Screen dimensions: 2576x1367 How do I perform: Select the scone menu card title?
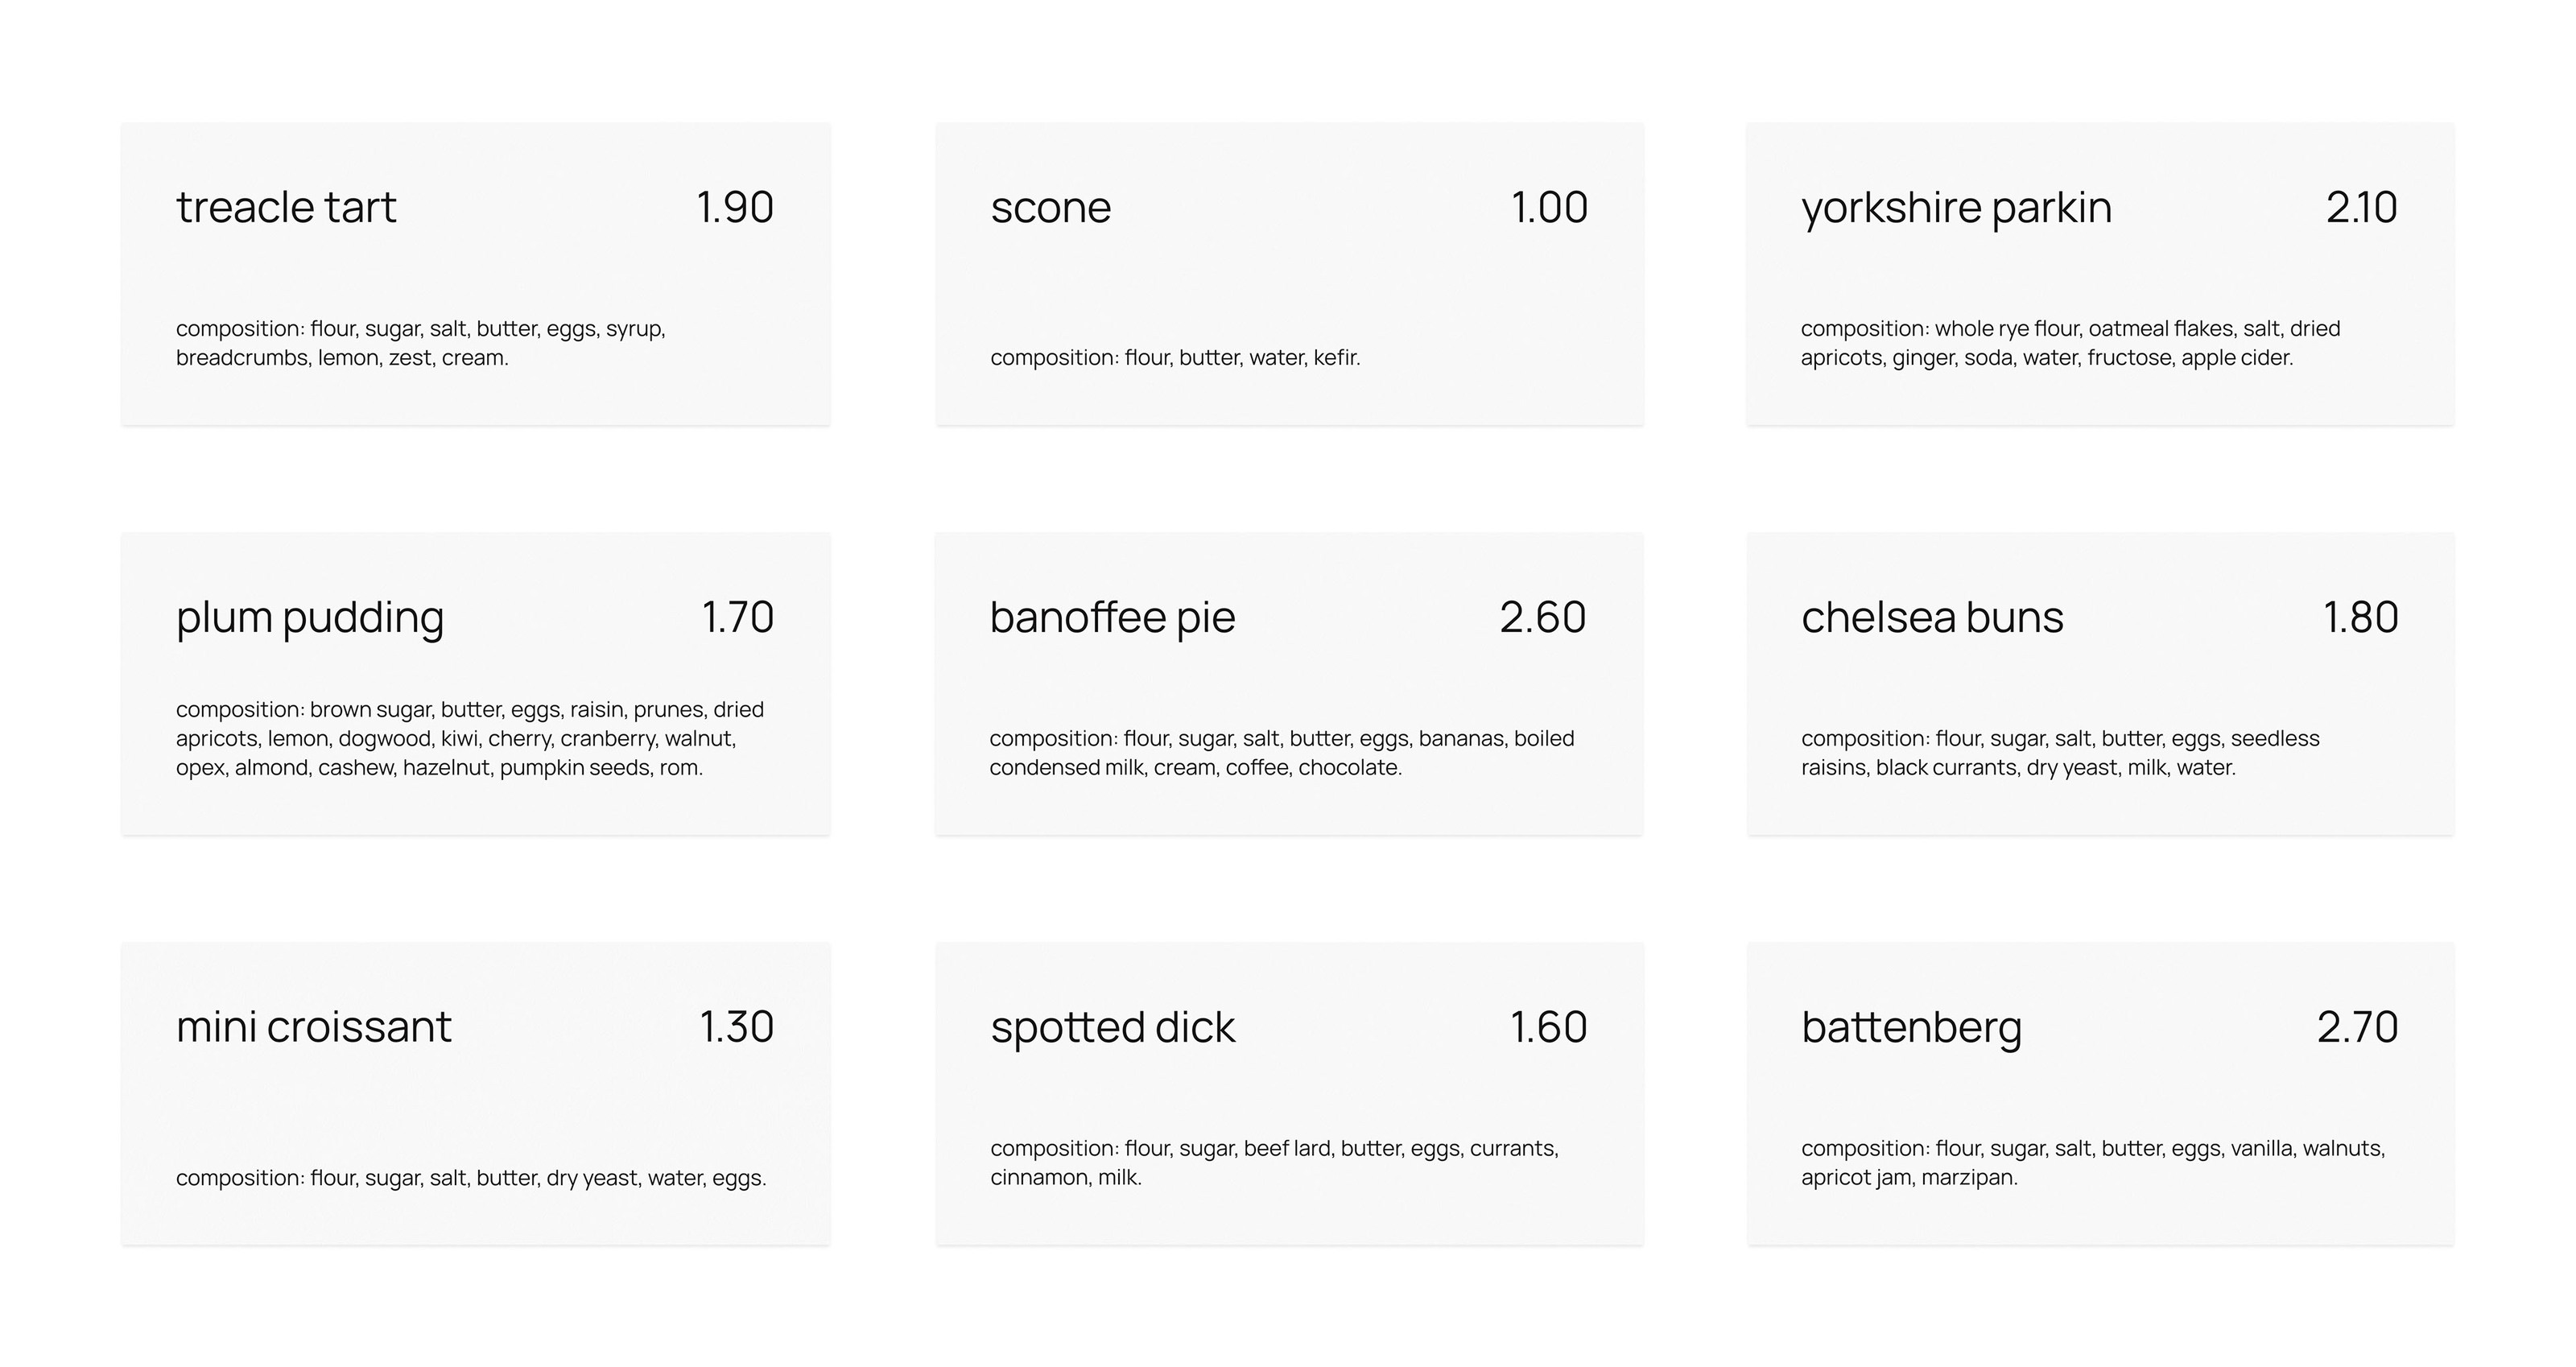point(1050,208)
